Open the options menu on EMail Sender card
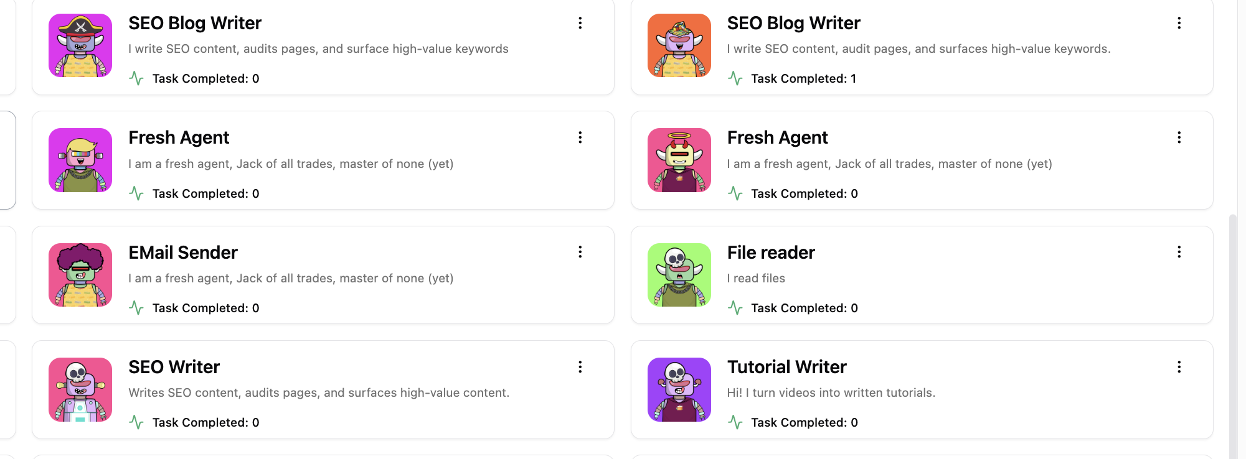Viewport: 1246px width, 459px height. point(580,252)
